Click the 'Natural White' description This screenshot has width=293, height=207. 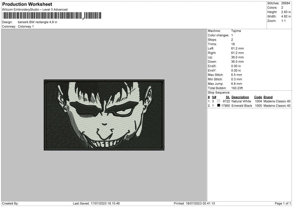point(241,101)
